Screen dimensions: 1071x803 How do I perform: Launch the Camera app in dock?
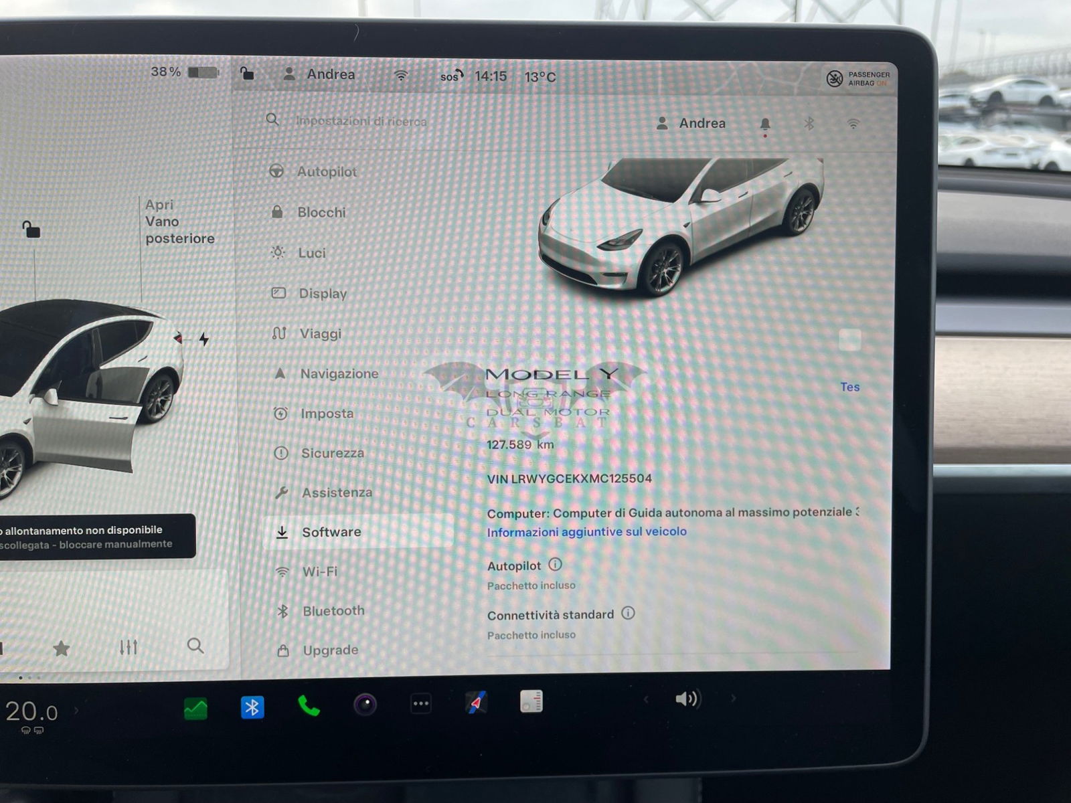(365, 705)
